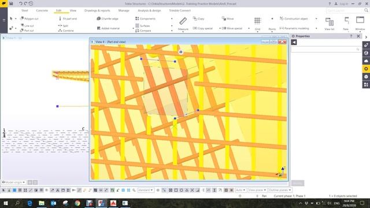Expand the Move special dropdown arrow
Screen dimensions: 370x208
pos(249,28)
